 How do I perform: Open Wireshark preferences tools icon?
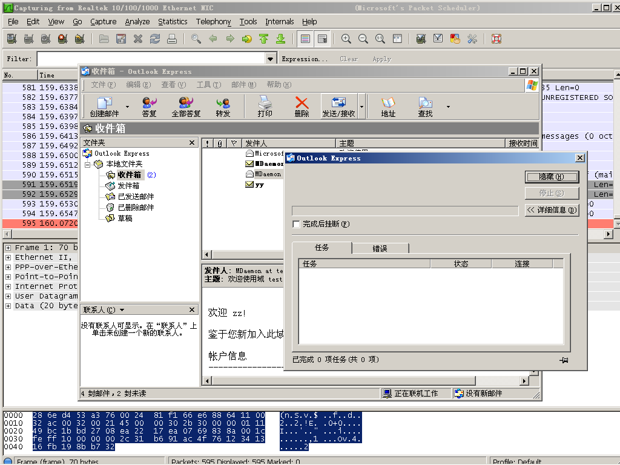(x=472, y=39)
